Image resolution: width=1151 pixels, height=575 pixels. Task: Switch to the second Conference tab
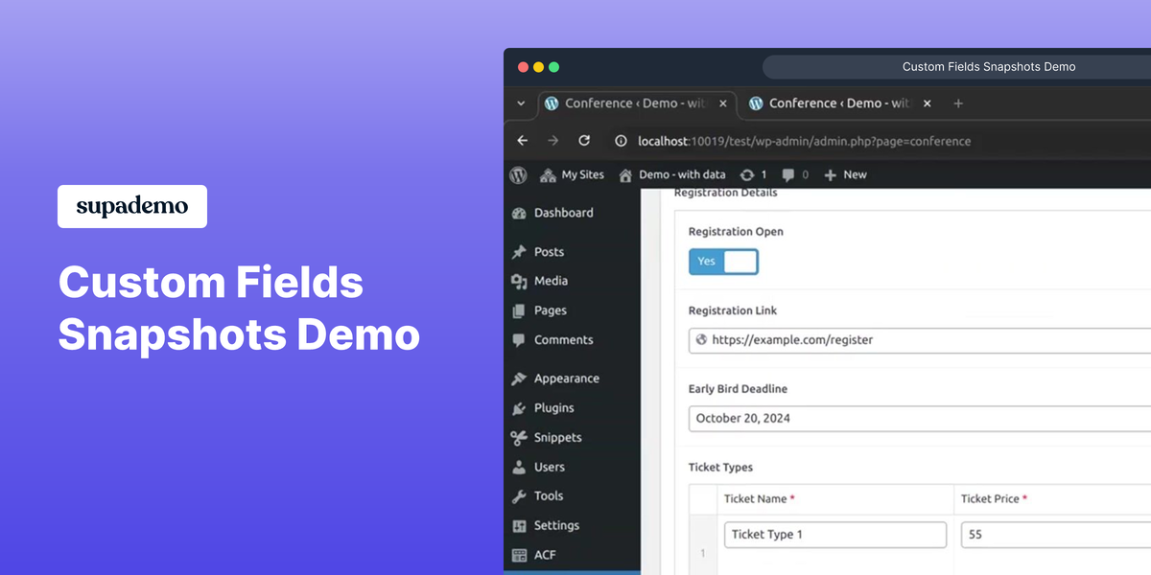(839, 103)
